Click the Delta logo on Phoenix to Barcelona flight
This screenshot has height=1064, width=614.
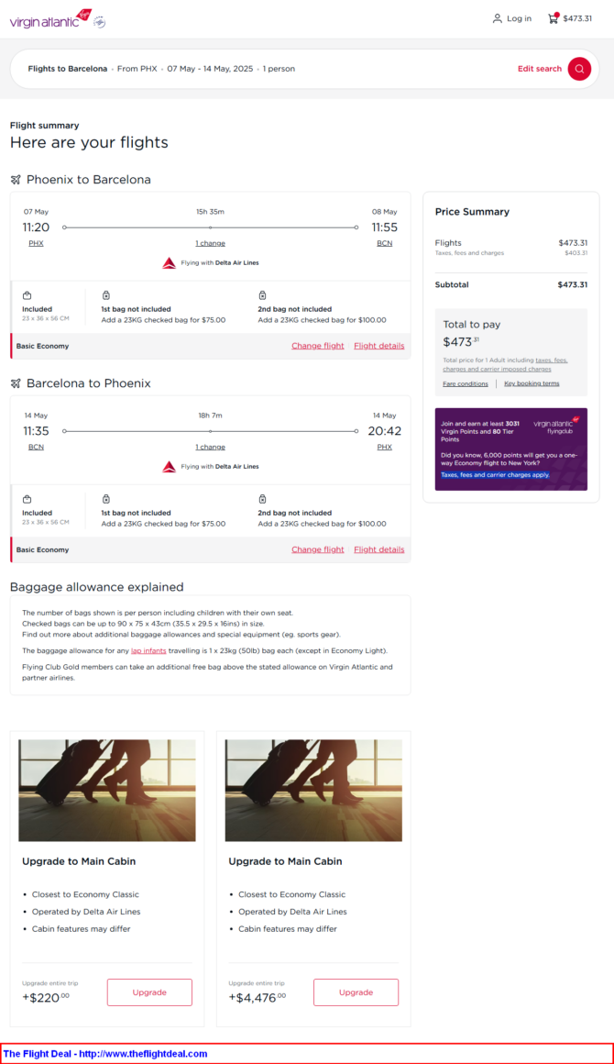pyautogui.click(x=169, y=263)
